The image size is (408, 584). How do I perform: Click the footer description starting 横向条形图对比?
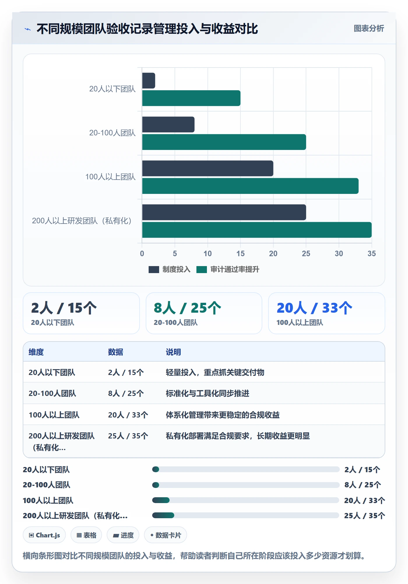[194, 556]
